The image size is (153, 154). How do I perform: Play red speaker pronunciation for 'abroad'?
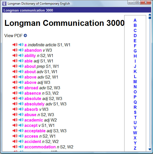pos(15,88)
